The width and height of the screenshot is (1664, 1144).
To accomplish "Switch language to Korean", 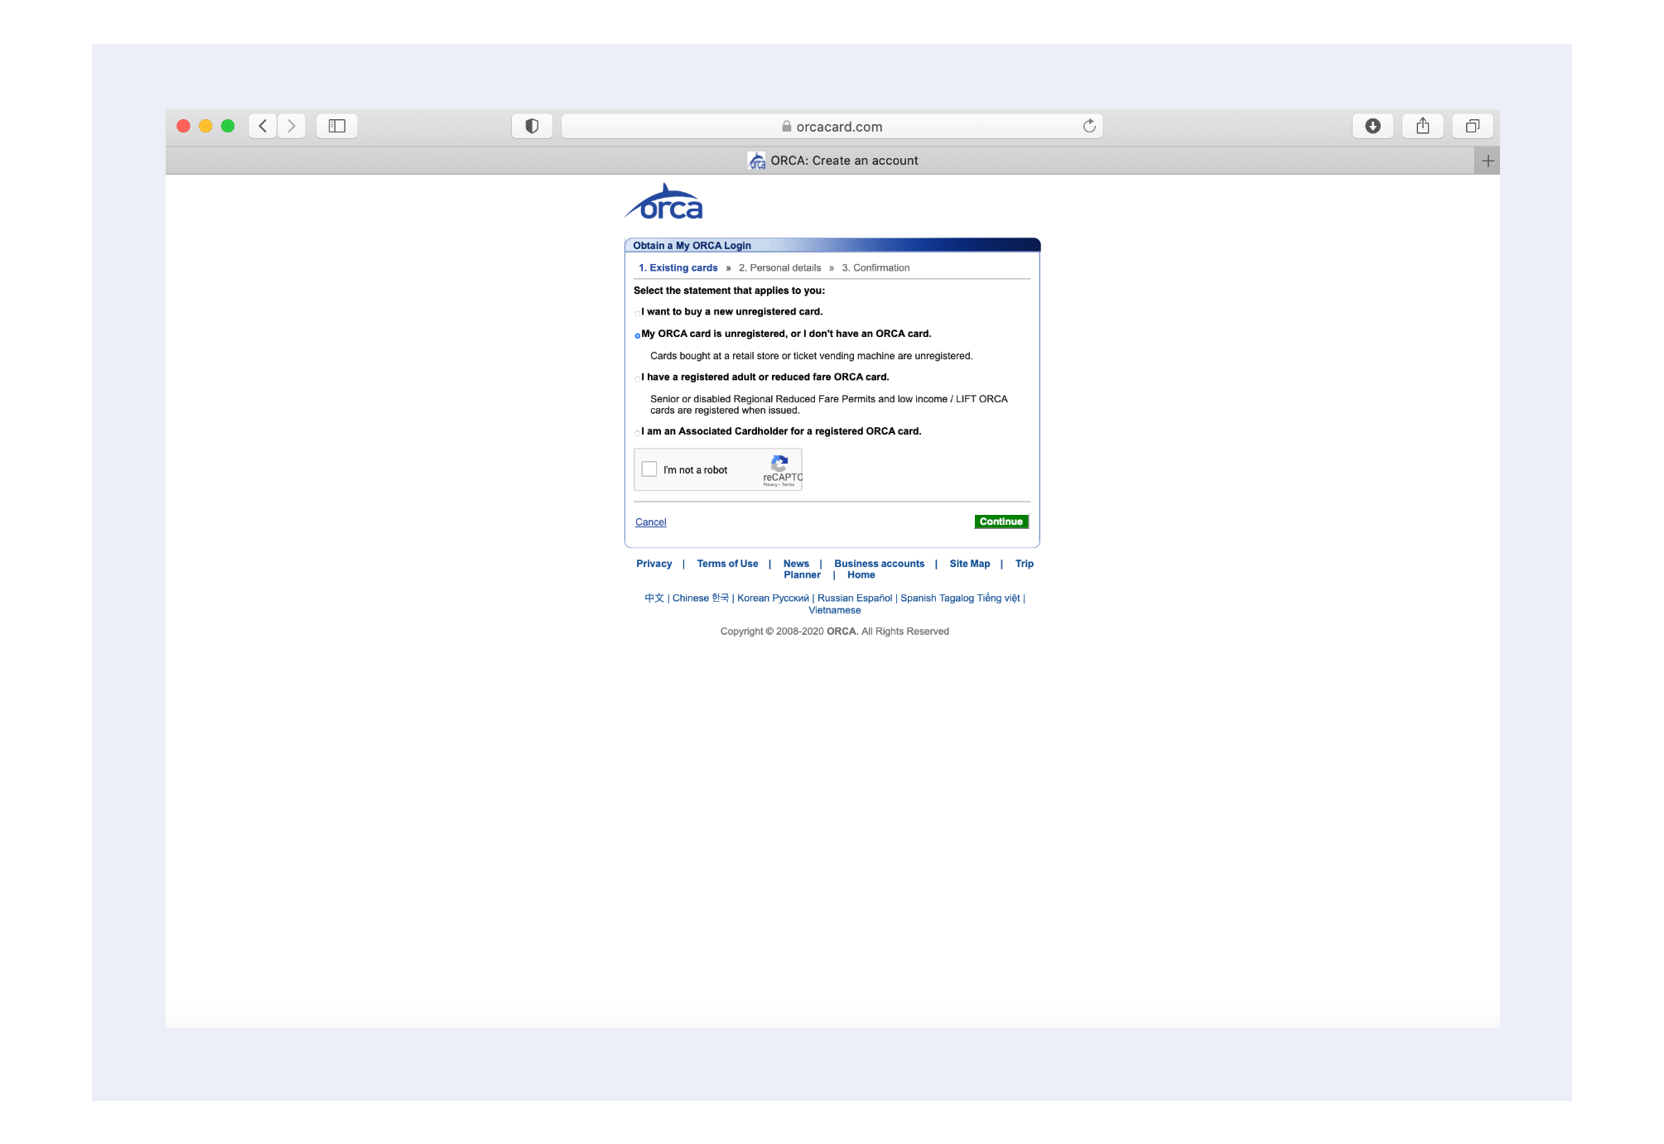I will coord(741,598).
